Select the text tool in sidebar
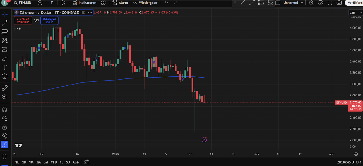363x166 pixels. (5, 67)
